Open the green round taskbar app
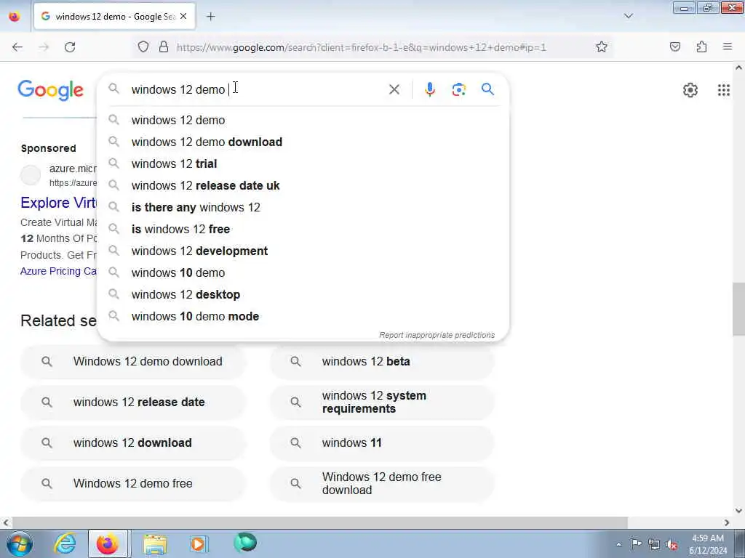The image size is (745, 558). (x=245, y=543)
